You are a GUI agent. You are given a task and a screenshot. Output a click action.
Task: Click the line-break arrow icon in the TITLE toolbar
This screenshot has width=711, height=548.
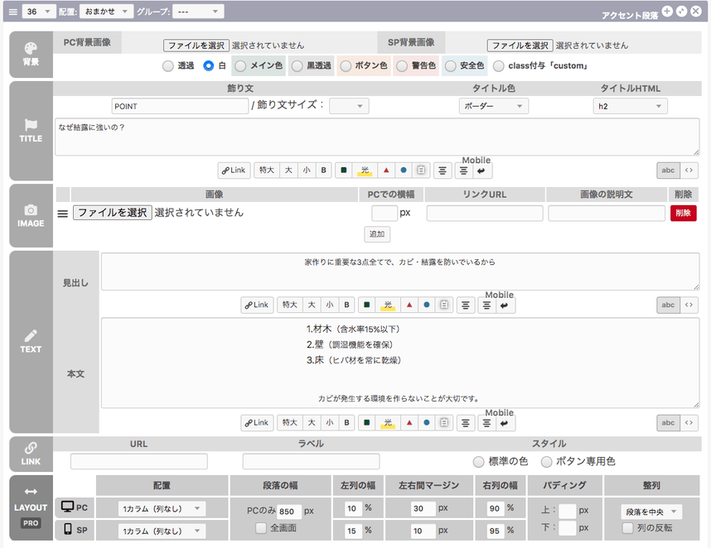pyautogui.click(x=503, y=171)
